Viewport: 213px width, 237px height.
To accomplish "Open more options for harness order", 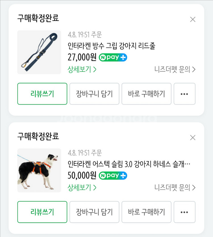I will pos(184,212).
